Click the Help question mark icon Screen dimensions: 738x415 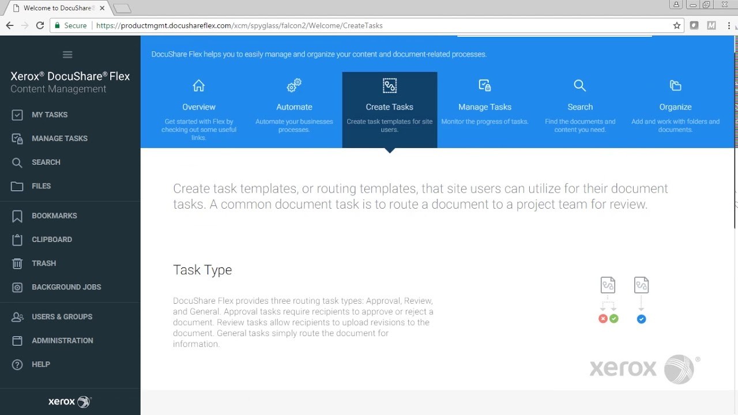click(17, 364)
